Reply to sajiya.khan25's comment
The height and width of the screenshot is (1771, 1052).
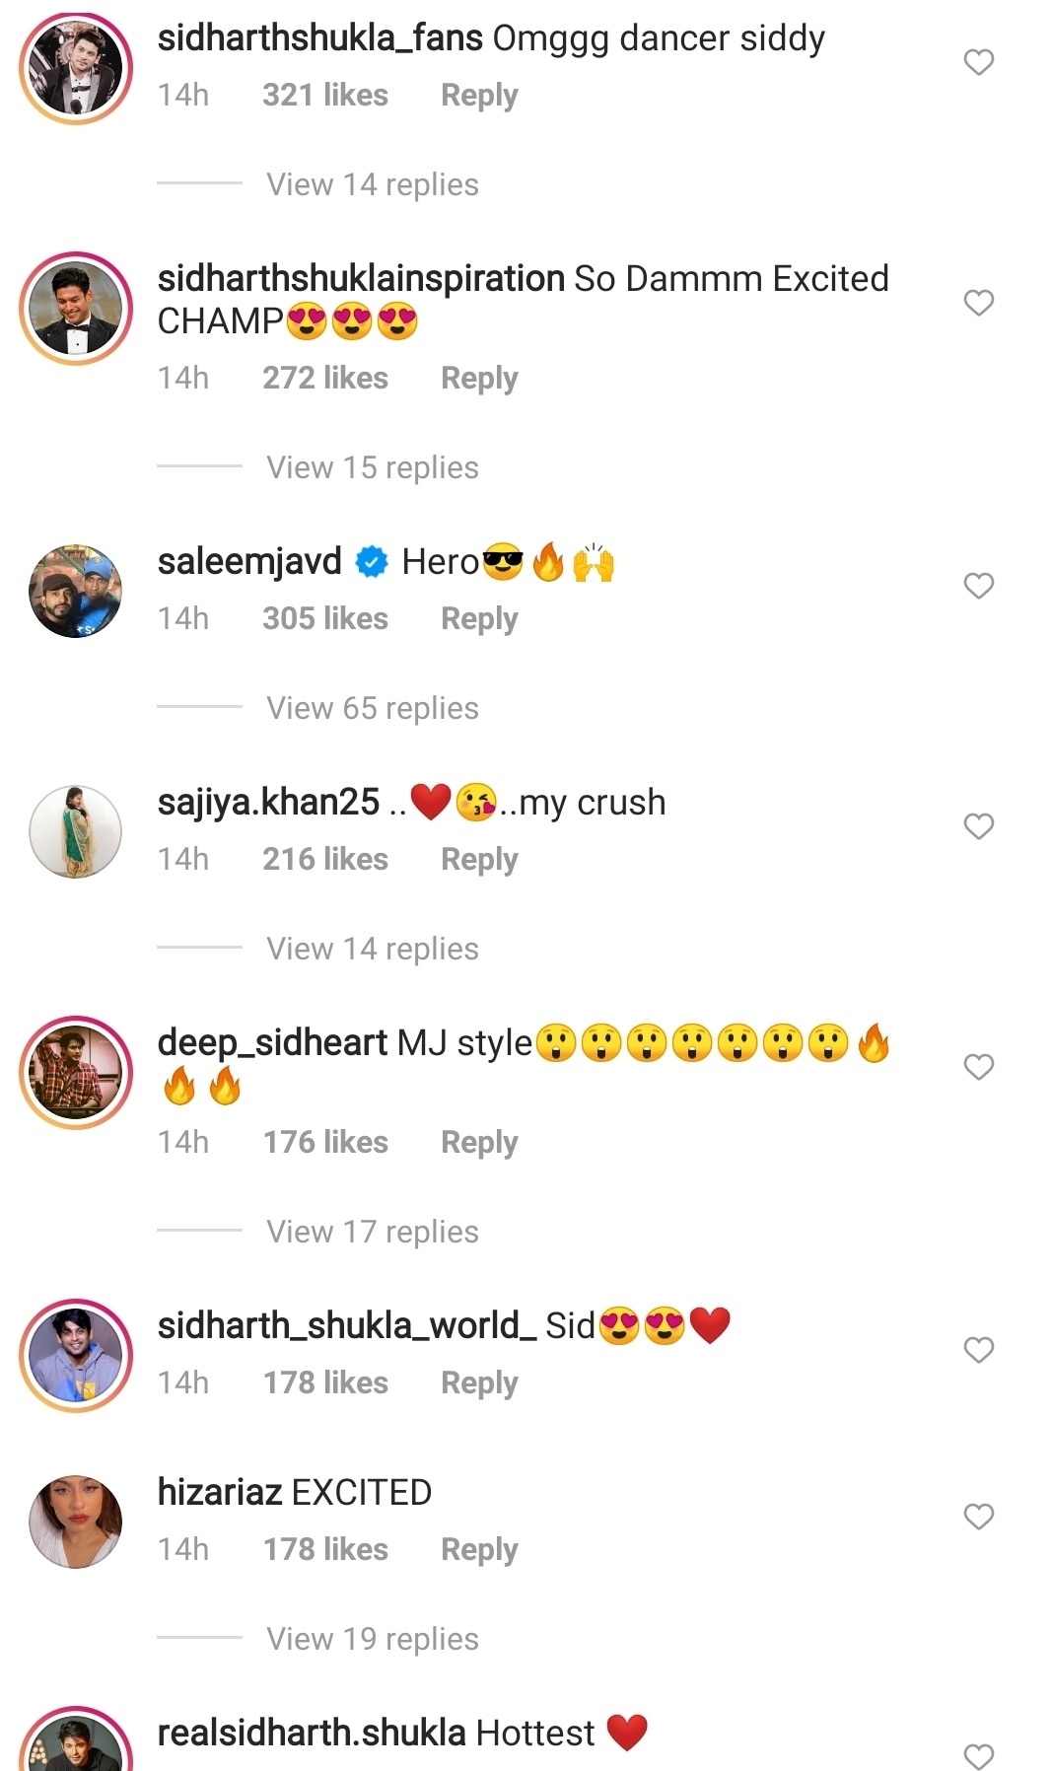tap(478, 860)
